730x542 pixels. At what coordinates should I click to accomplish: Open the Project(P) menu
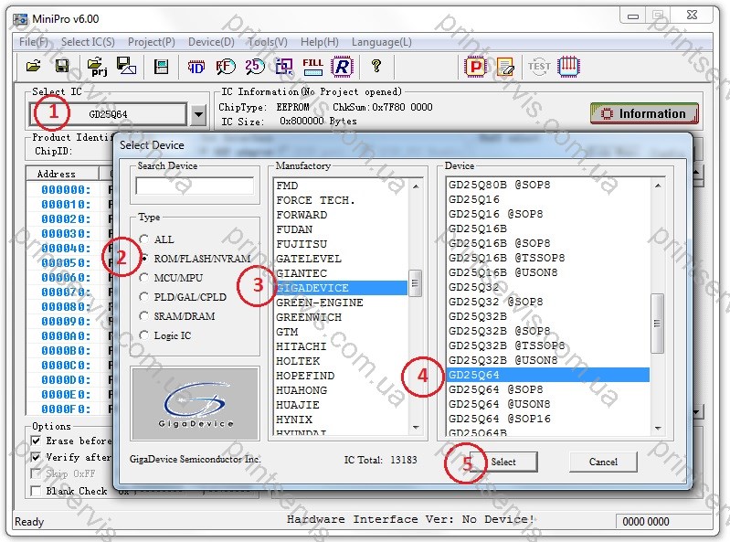152,42
